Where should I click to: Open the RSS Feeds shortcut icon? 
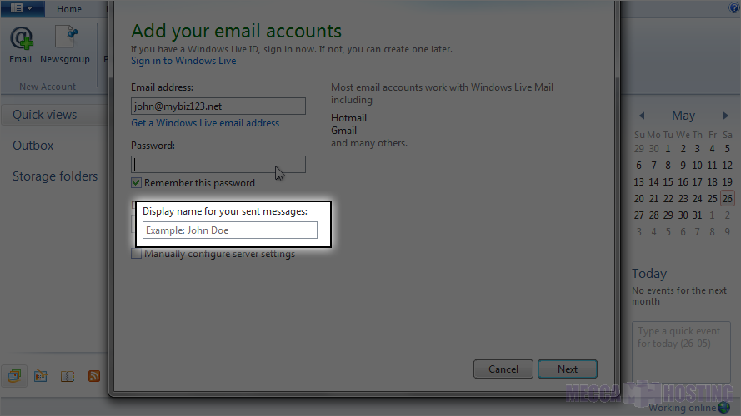(94, 376)
